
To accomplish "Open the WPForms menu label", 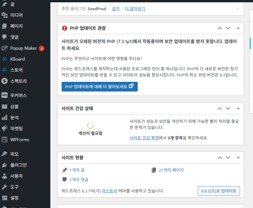I will (x=20, y=140).
